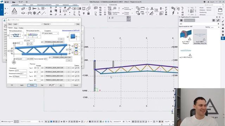Open the SAPR.ART ribbon command
Image resolution: width=225 pixels, height=126 pixels.
(14, 11)
